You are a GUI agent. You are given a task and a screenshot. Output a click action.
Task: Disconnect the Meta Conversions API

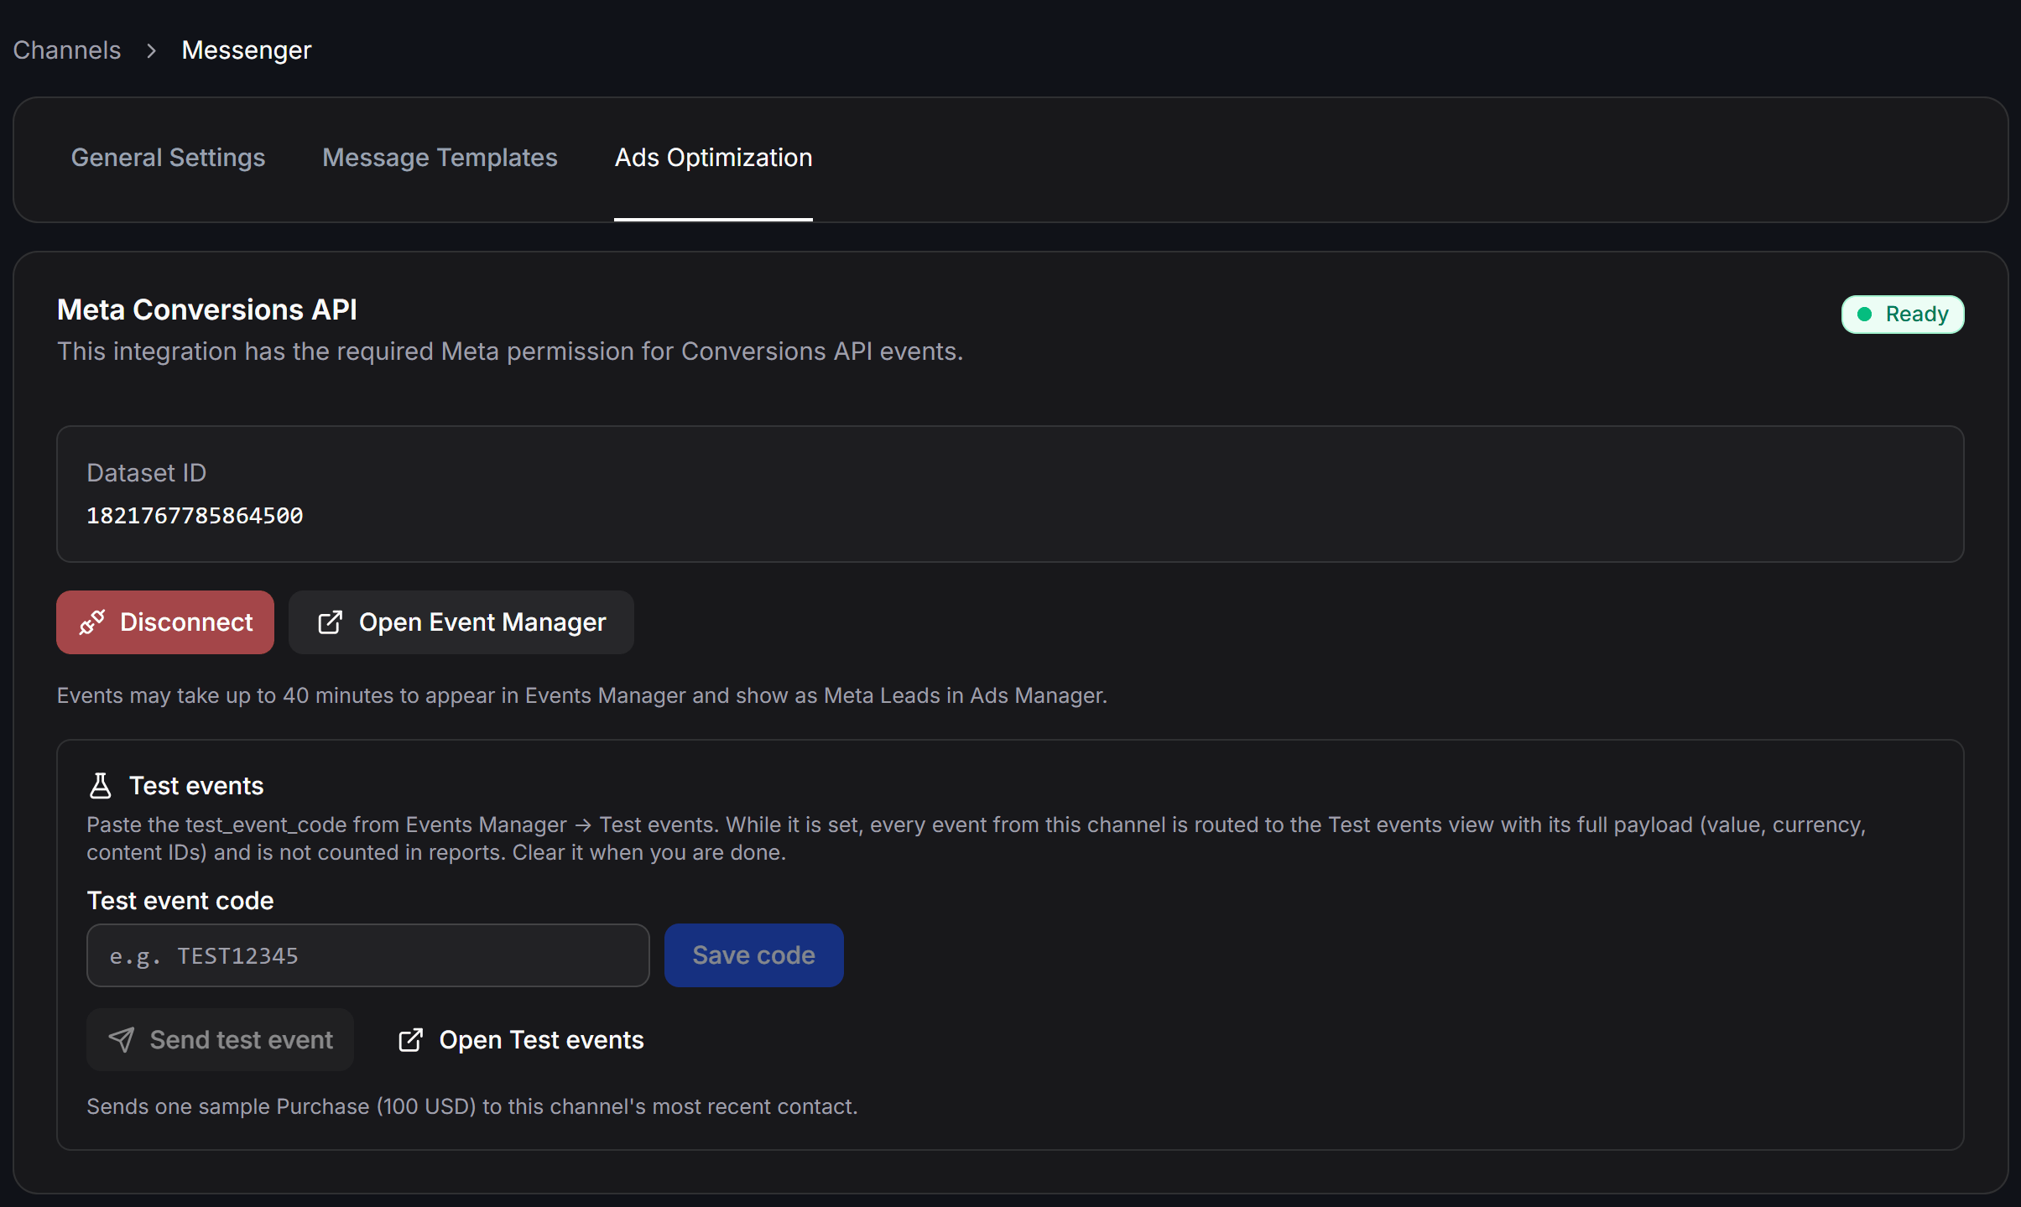(x=165, y=622)
